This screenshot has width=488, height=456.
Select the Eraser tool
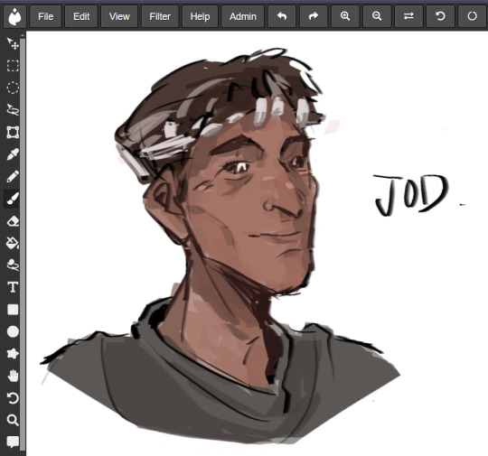13,221
